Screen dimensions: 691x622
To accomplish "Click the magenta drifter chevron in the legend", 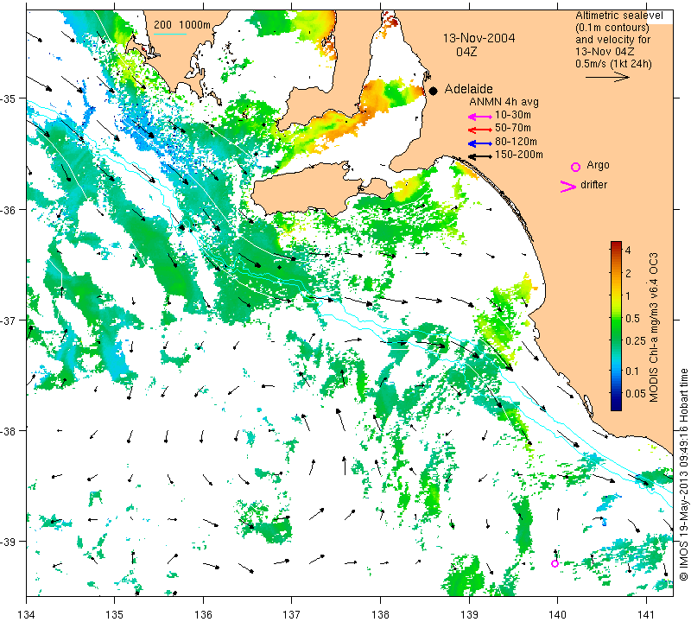I will (x=568, y=187).
